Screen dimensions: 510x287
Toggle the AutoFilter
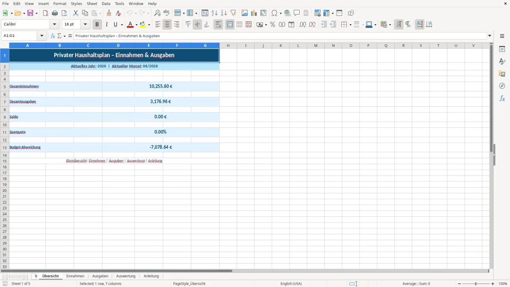click(233, 13)
